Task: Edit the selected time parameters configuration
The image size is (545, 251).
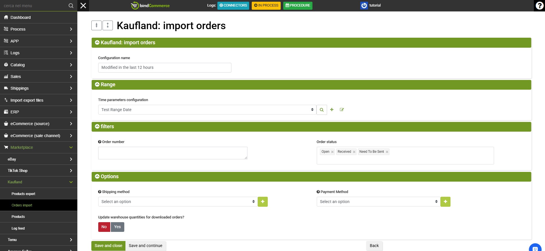Action: (342, 110)
